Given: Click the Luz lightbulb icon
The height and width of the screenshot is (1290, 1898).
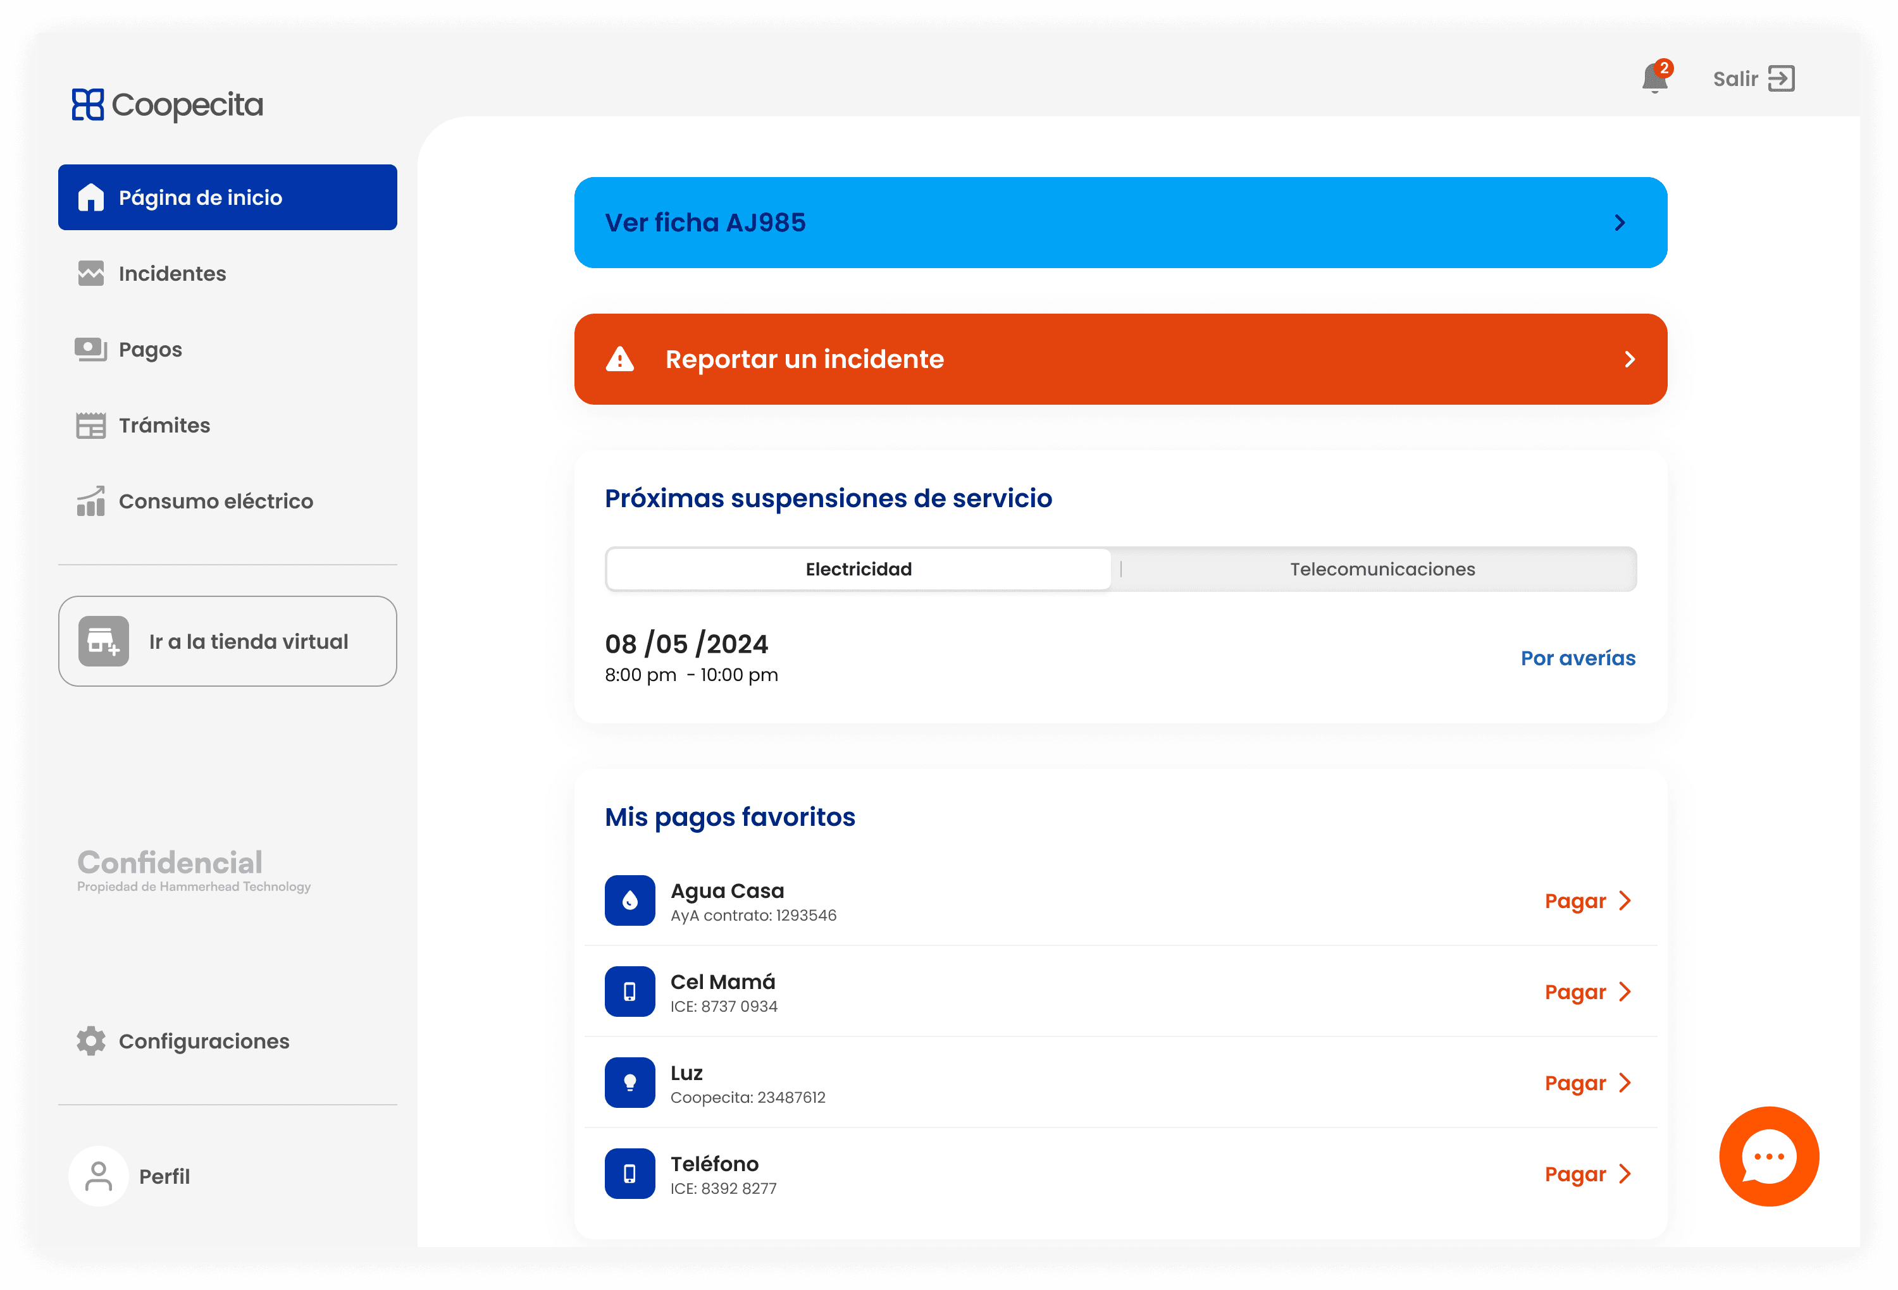Looking at the screenshot, I should tap(630, 1083).
